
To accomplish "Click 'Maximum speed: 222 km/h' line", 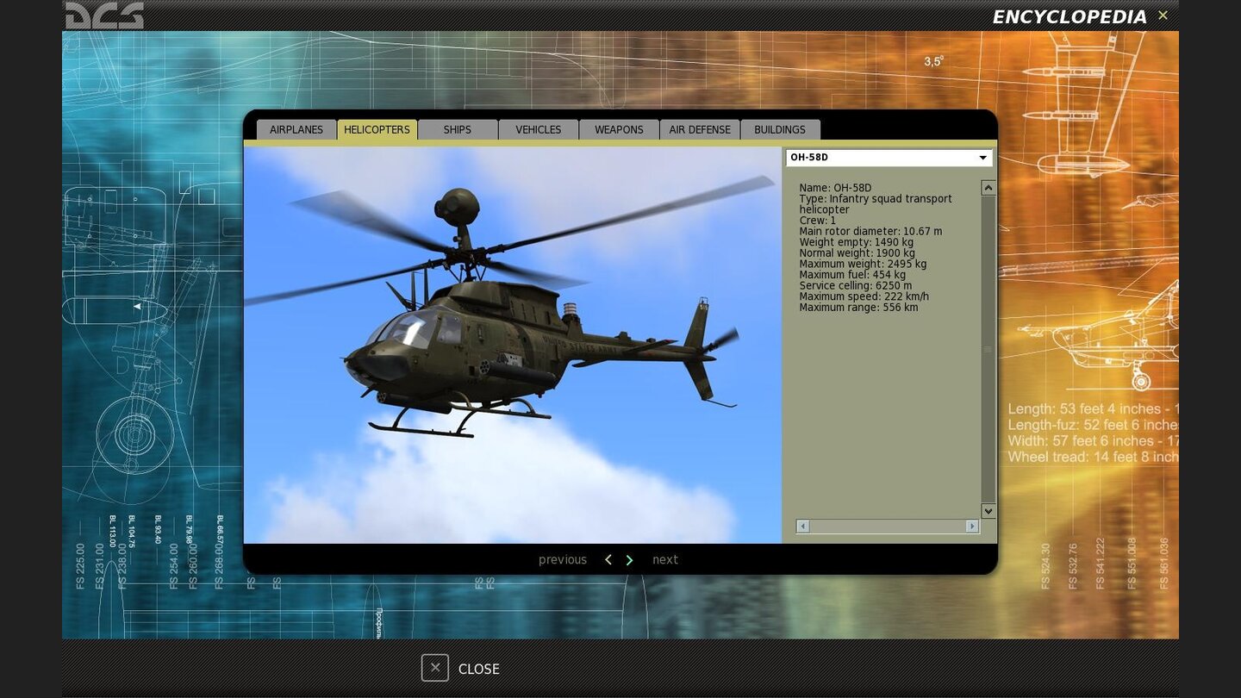I will [864, 296].
